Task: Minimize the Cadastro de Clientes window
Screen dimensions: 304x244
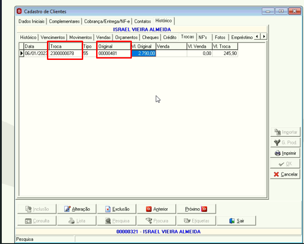Action: click(x=268, y=11)
